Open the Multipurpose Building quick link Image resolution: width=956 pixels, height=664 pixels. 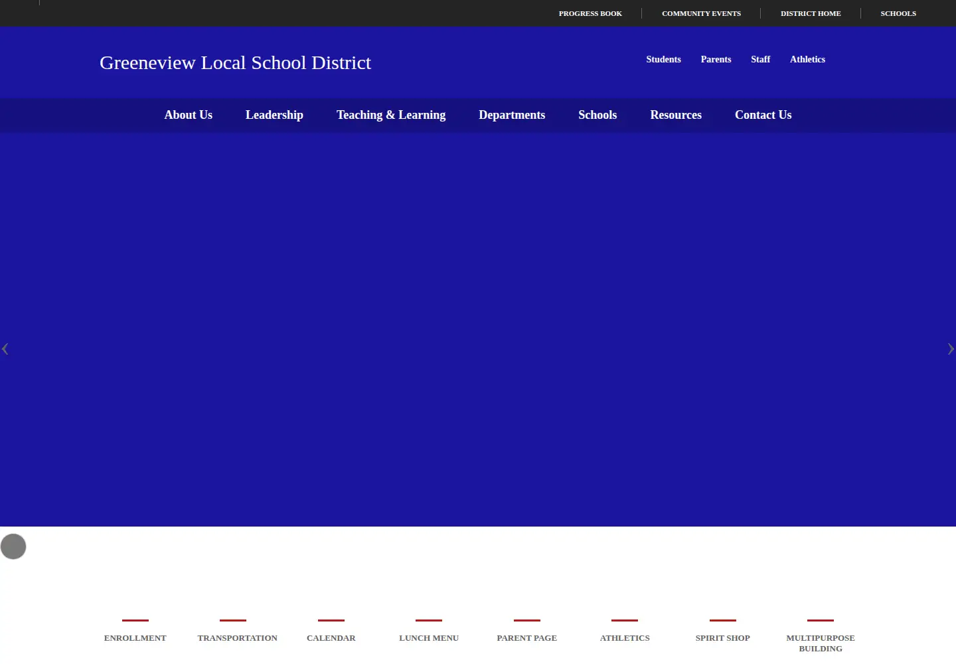pyautogui.click(x=821, y=643)
